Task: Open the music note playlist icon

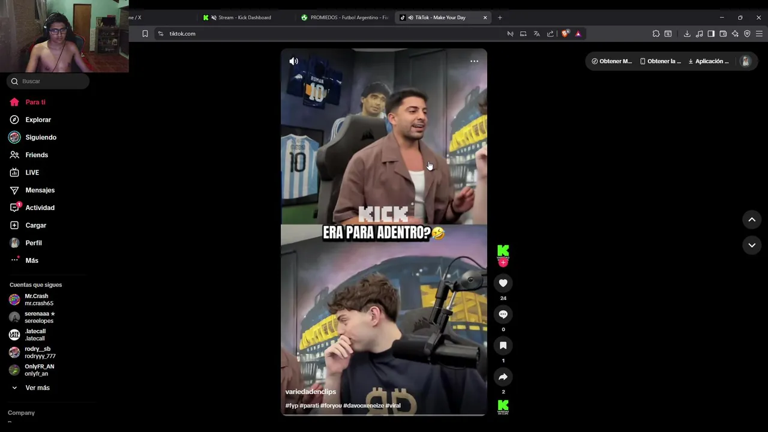Action: 699,34
